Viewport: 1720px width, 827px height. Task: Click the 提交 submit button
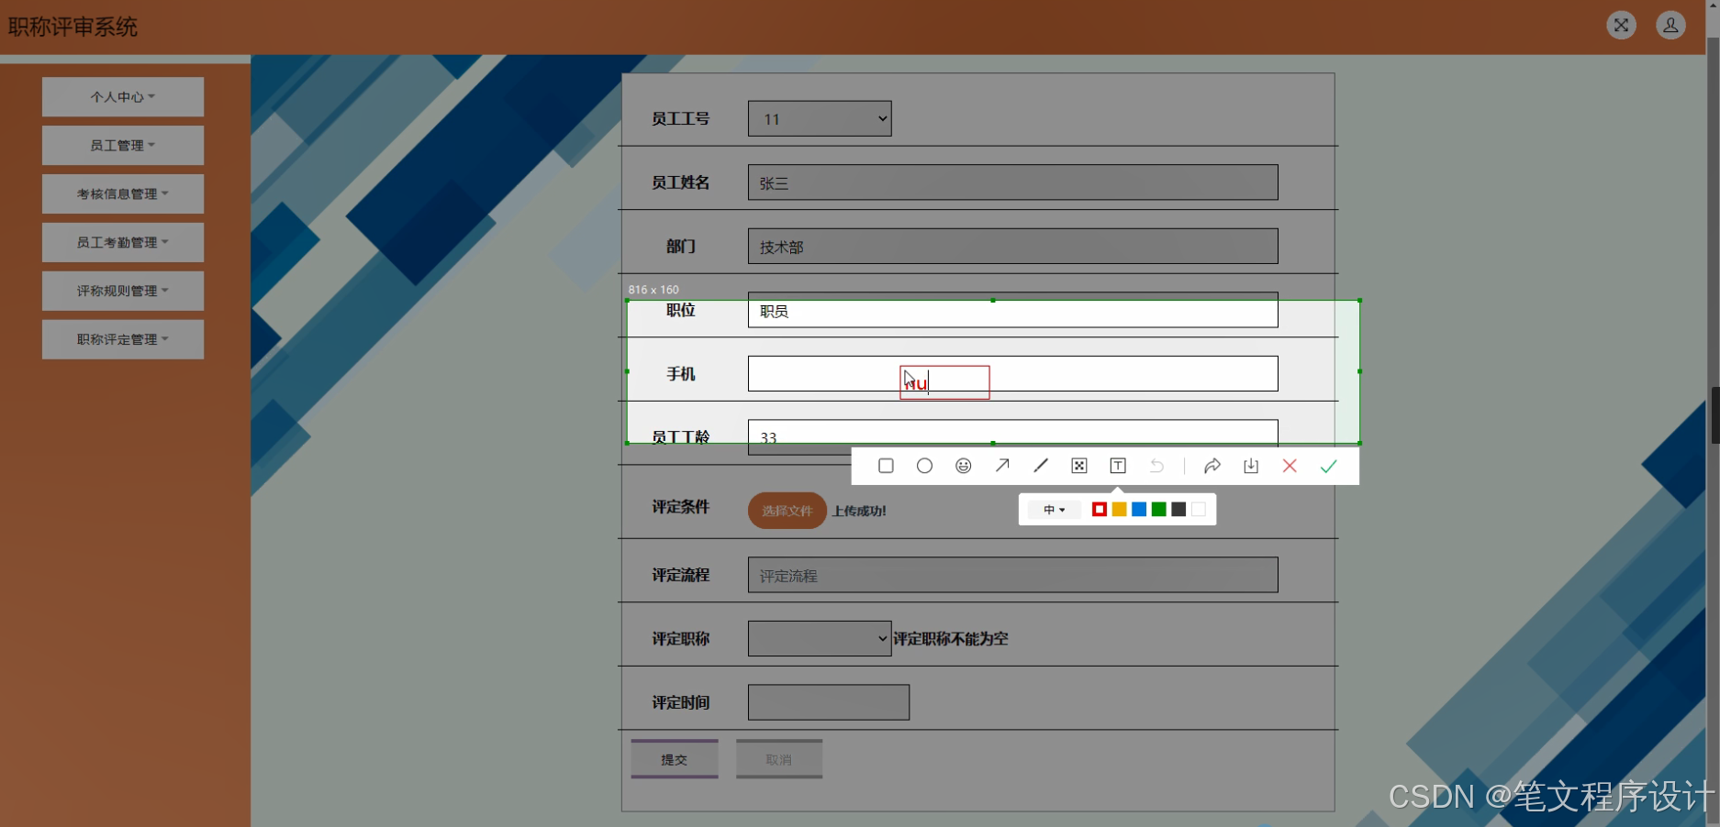tap(675, 759)
